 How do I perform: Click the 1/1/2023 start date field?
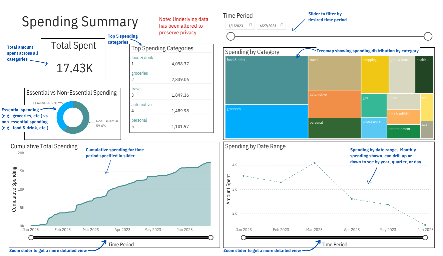(240, 25)
